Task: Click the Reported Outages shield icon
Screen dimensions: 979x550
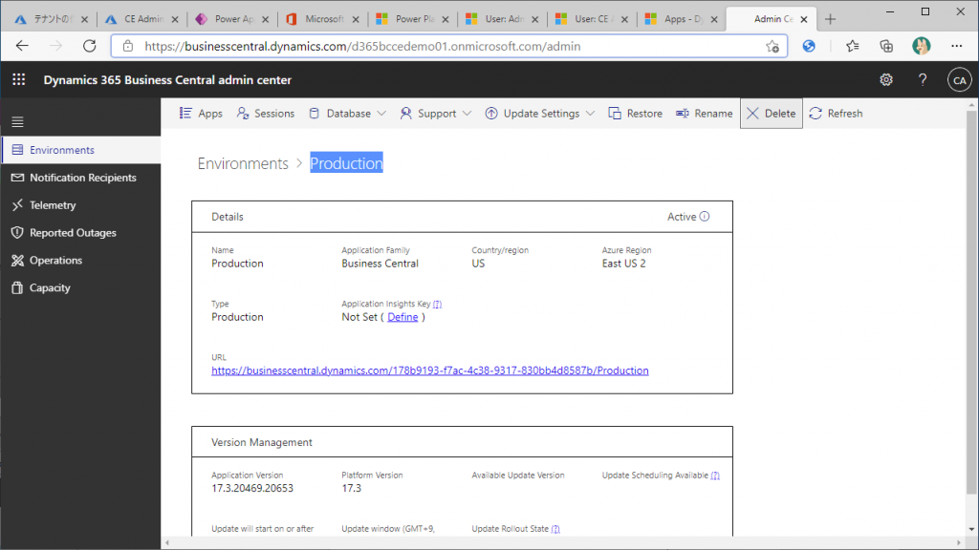Action: pos(17,233)
